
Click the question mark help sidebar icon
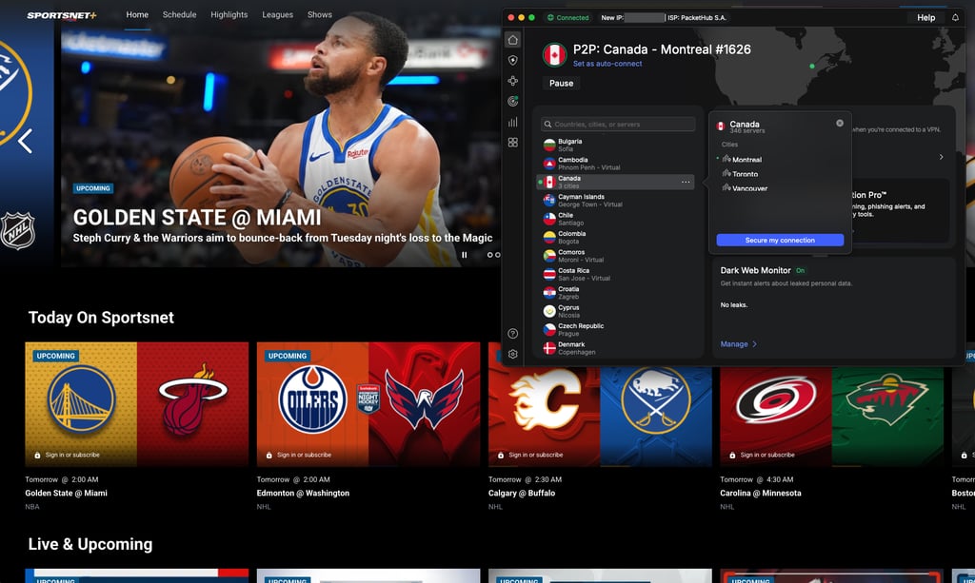click(x=512, y=334)
